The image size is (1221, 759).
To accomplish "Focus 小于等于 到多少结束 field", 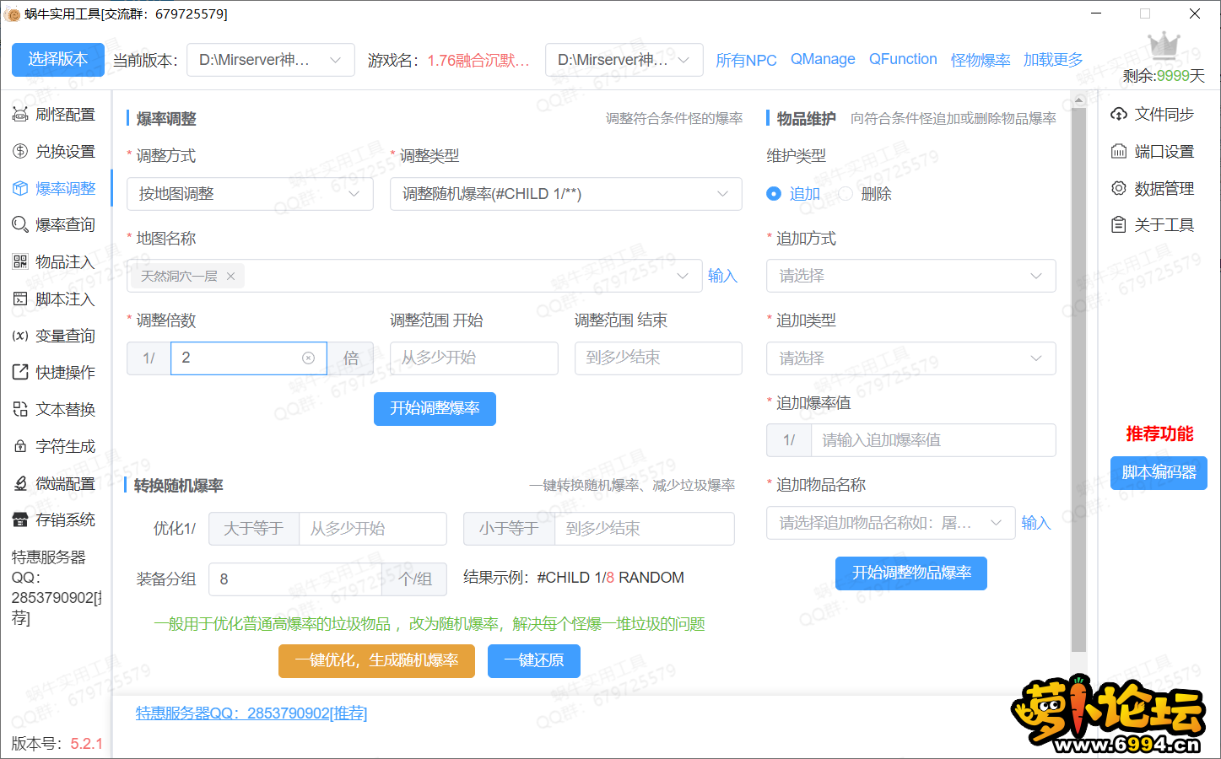I will point(644,529).
